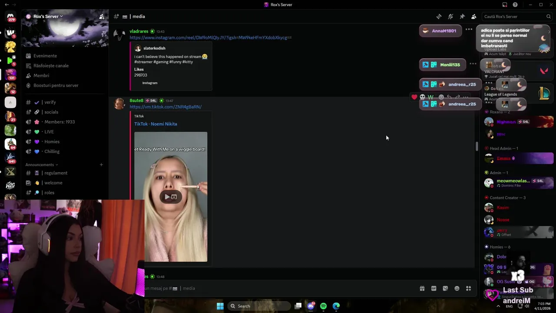
Task: Open Microsoft Edge from the taskbar
Action: [336, 306]
